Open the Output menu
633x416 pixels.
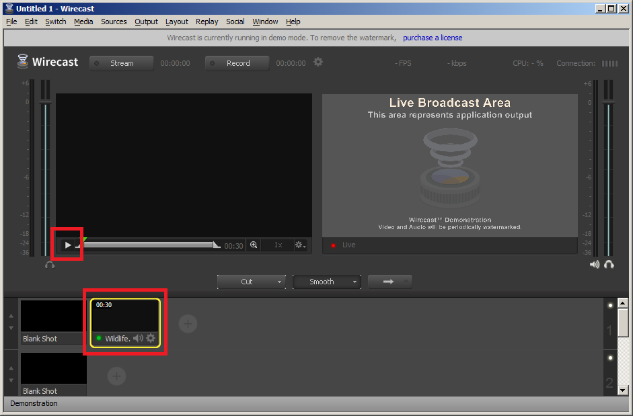pos(146,22)
